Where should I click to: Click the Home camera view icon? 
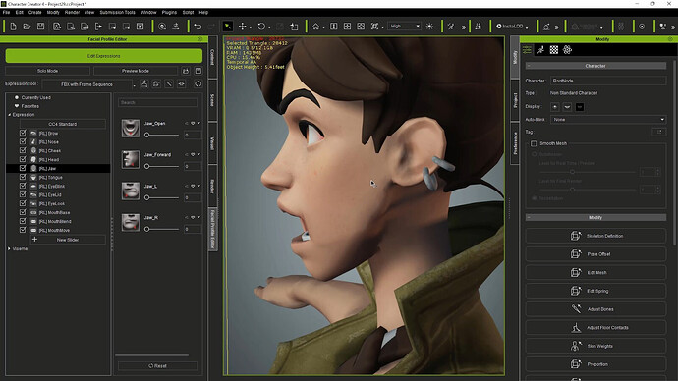point(316,27)
